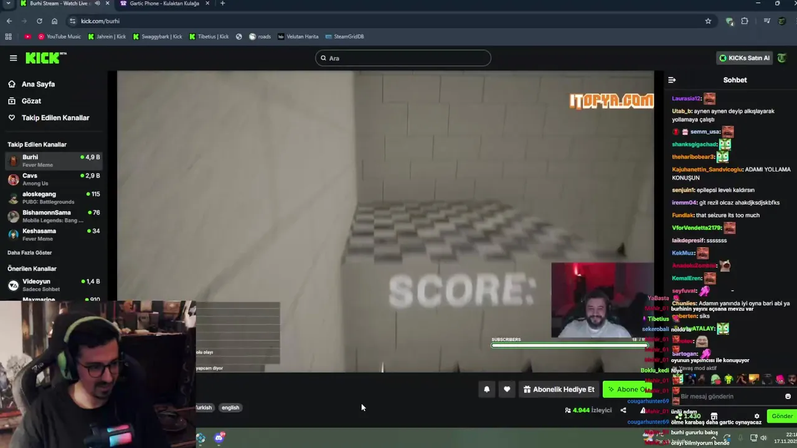Select the english tag
The image size is (797, 448).
(x=230, y=408)
